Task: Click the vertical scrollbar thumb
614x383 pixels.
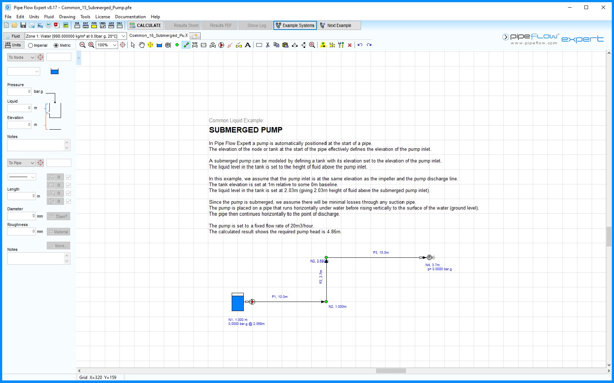Action: 609,237
